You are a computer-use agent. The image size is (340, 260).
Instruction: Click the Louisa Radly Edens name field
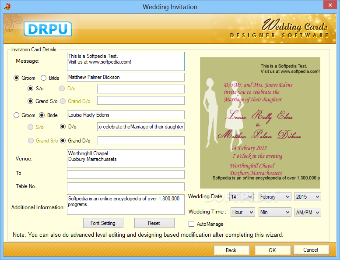pyautogui.click(x=126, y=115)
